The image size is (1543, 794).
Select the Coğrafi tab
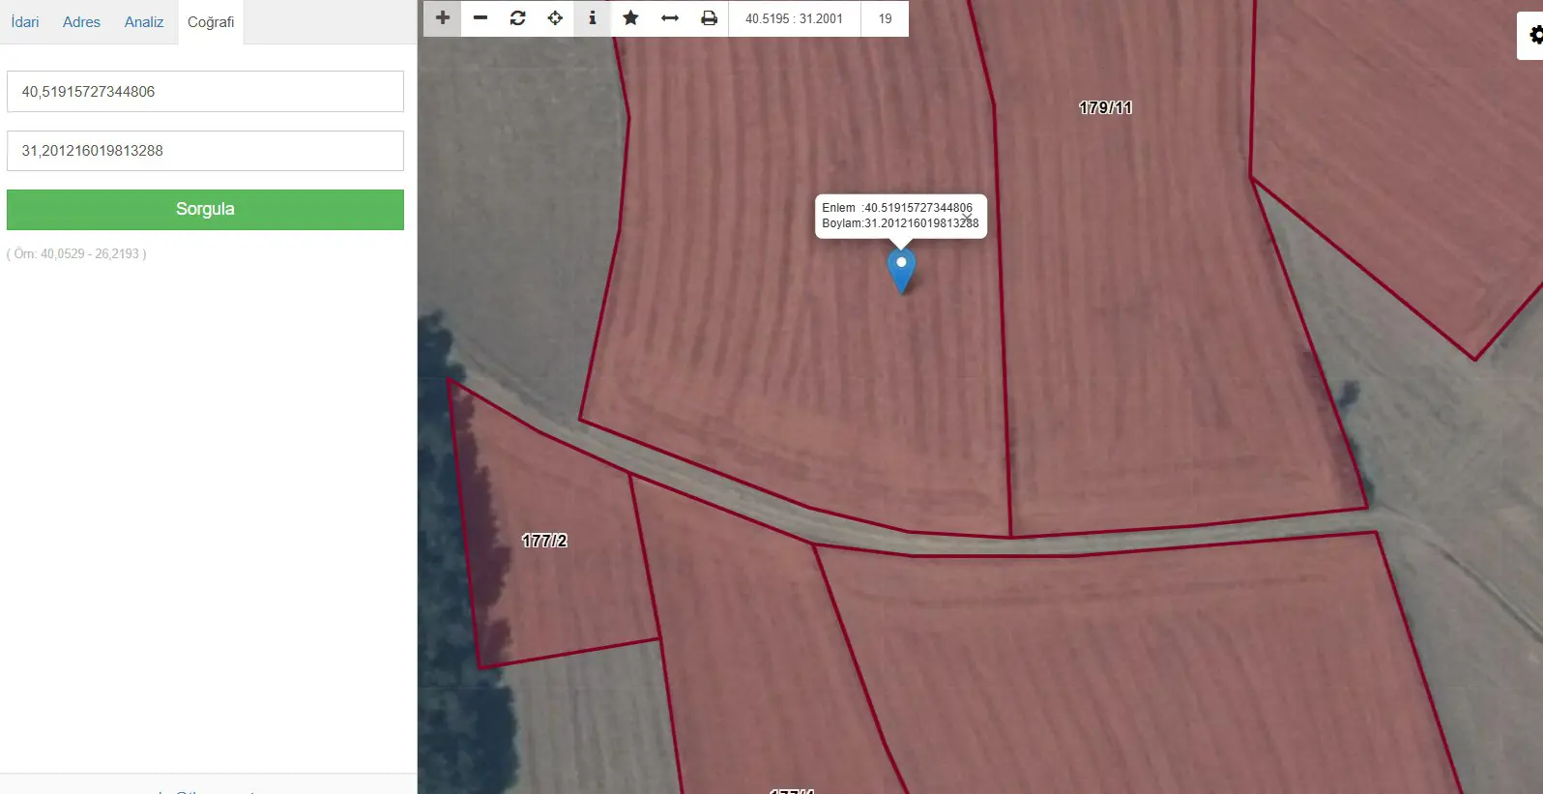pyautogui.click(x=211, y=22)
